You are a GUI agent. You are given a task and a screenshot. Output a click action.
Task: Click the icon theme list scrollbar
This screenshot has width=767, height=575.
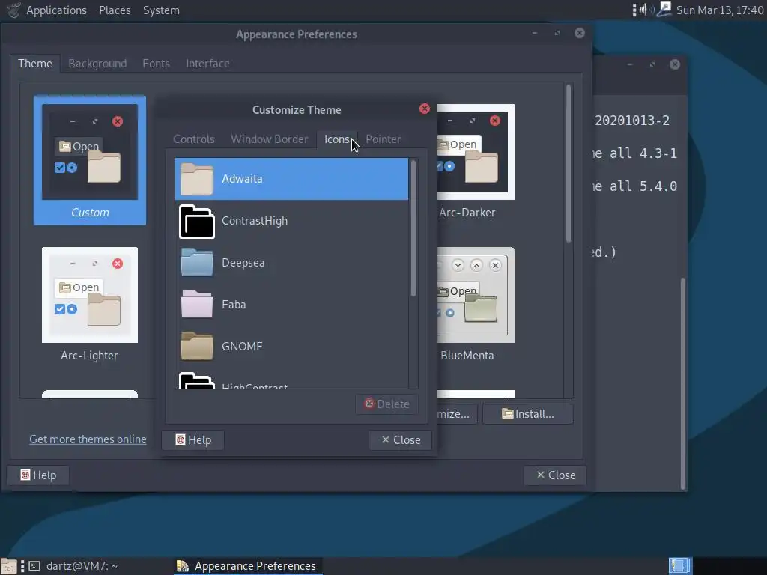coord(413,228)
